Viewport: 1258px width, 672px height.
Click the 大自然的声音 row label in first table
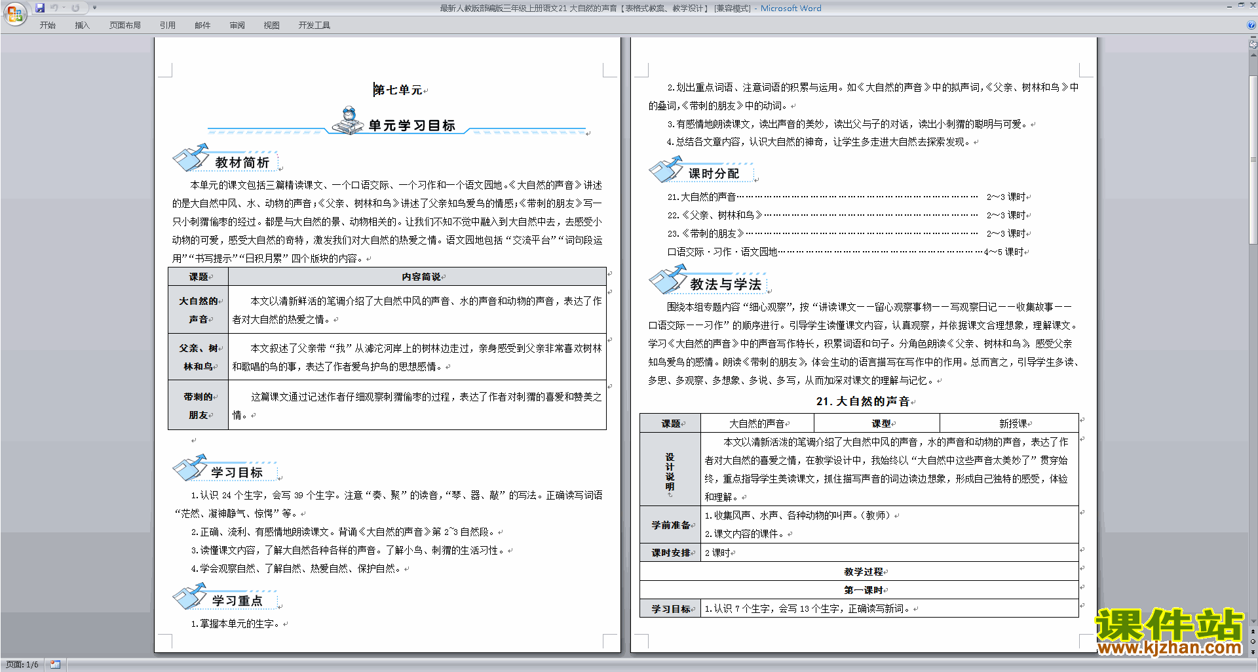click(199, 309)
